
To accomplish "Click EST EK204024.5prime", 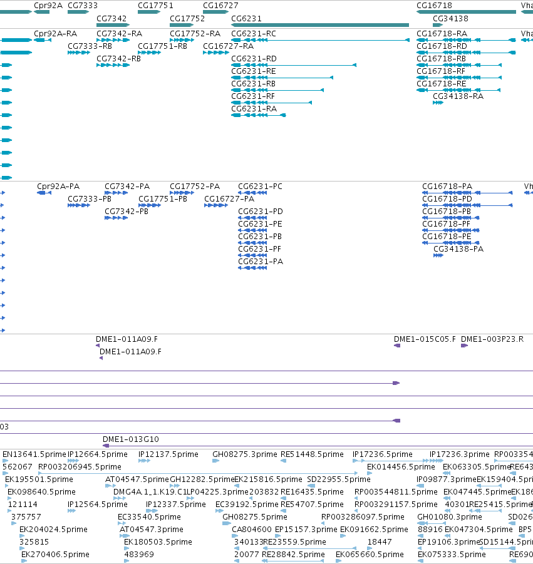I will click(53, 530).
